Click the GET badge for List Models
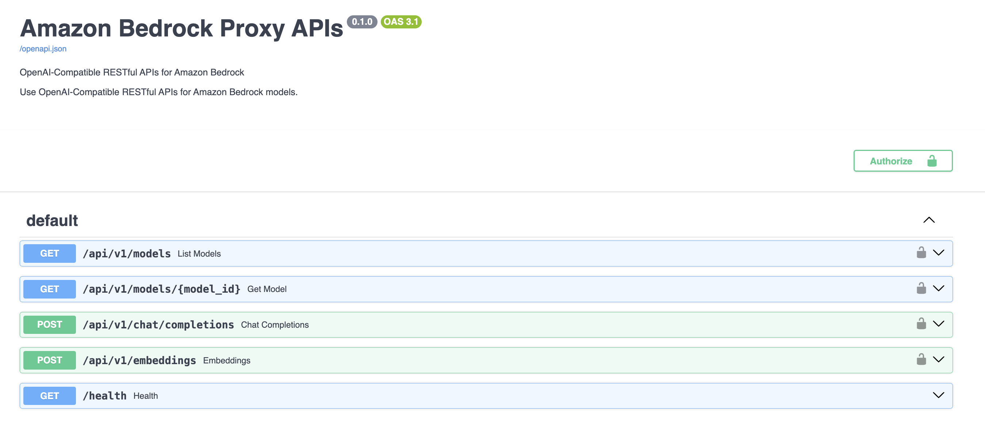Viewport: 985px width, 425px height. [50, 254]
